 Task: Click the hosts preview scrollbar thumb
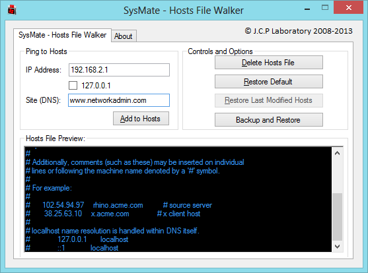point(338,217)
